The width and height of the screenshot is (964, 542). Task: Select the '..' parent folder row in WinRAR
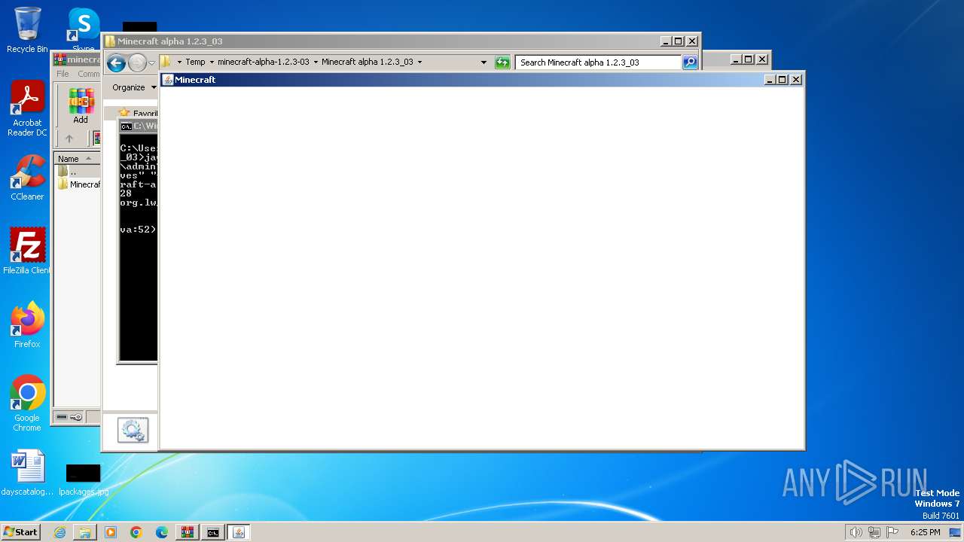[x=78, y=172]
